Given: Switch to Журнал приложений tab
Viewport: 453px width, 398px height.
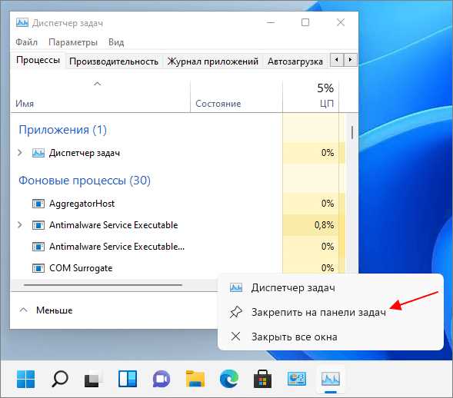Looking at the screenshot, I should point(212,61).
